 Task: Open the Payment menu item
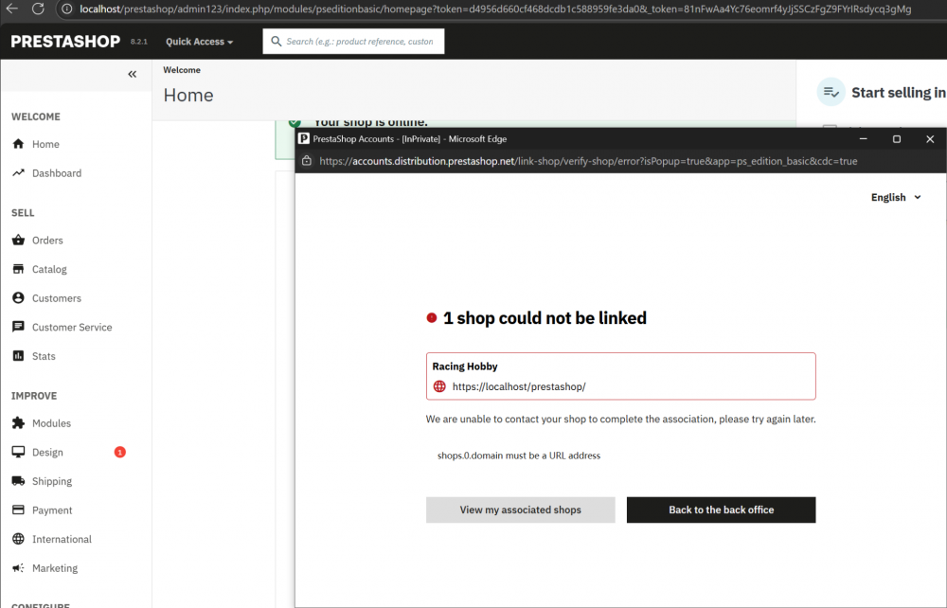pos(52,510)
